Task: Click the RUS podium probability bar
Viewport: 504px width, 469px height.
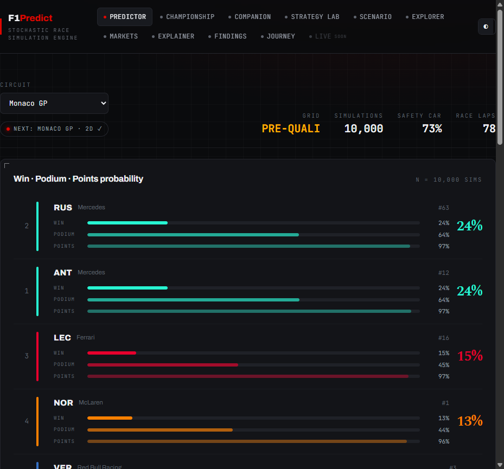Action: [253, 235]
